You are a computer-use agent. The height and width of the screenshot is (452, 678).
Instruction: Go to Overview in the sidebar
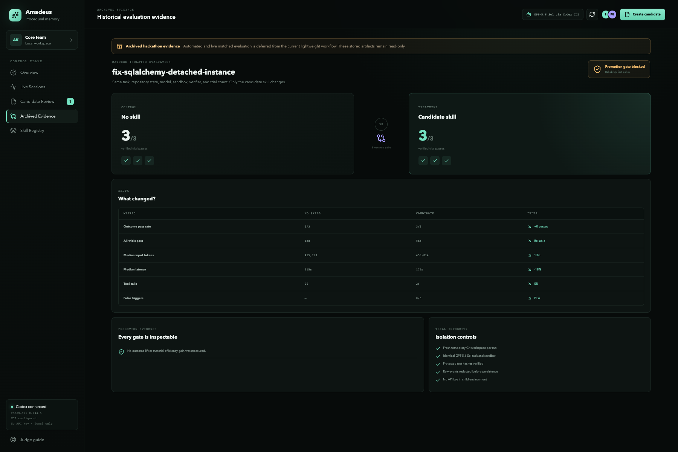(x=42, y=72)
